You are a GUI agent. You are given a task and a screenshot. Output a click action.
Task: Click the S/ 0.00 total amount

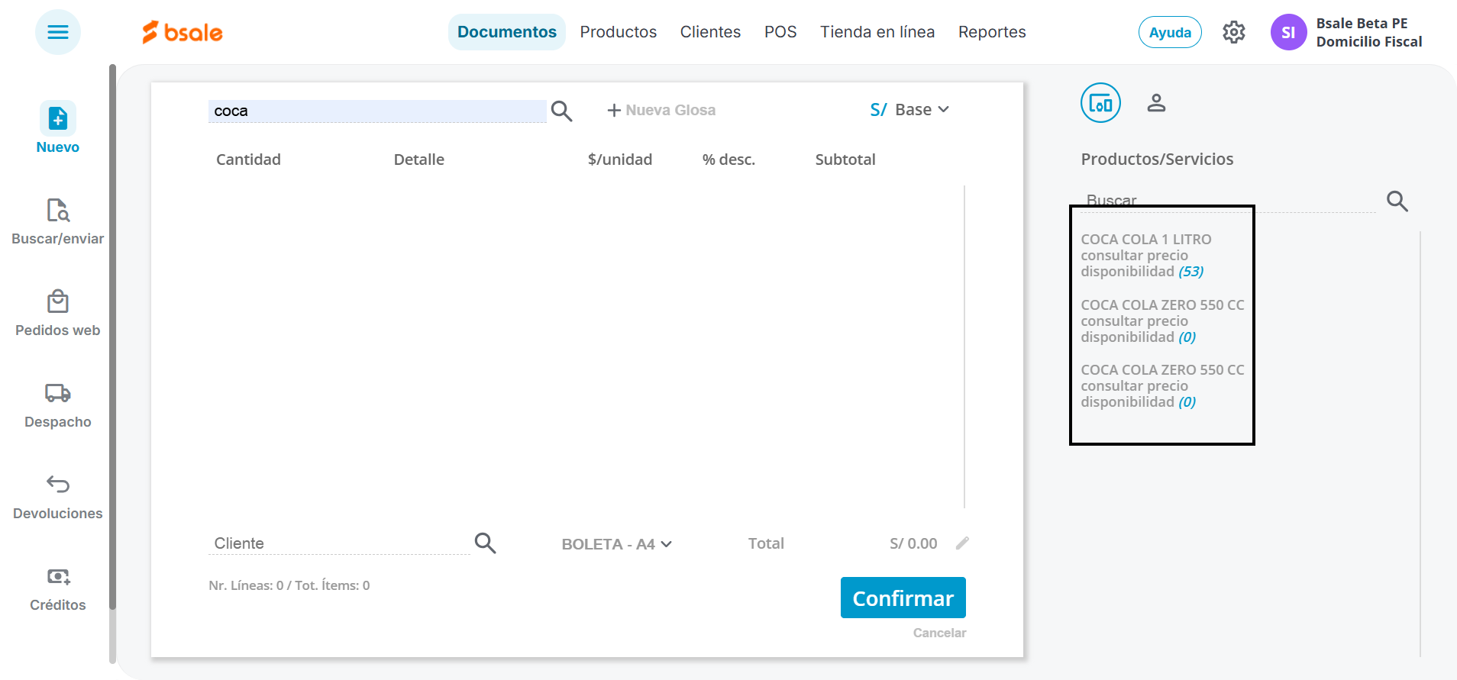coord(913,543)
